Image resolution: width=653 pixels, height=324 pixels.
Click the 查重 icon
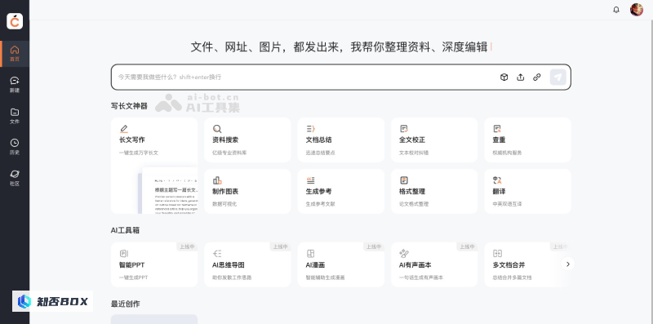497,129
